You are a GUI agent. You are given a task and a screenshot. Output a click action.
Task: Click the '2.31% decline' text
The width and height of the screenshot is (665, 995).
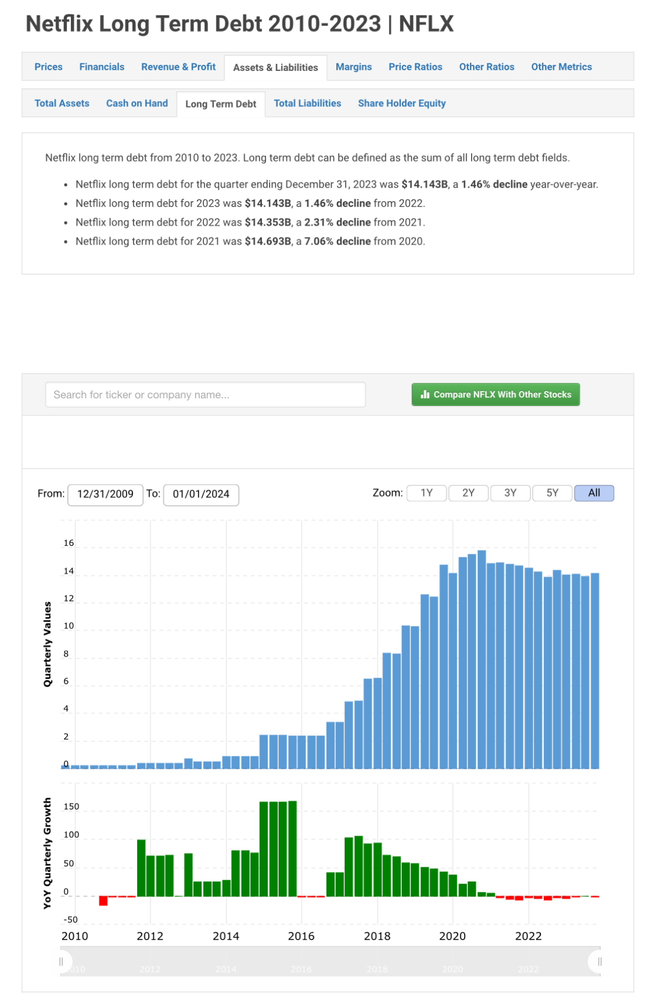pos(338,222)
